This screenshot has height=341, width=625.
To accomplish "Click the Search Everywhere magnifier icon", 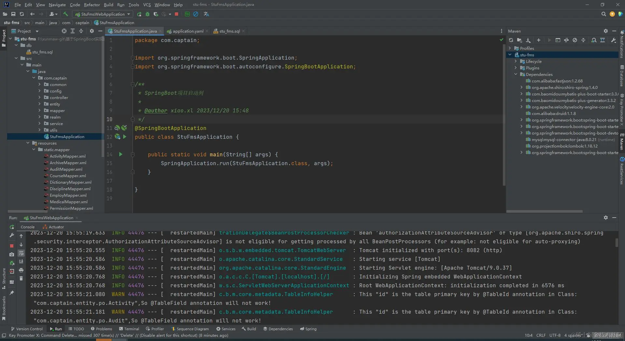I will tap(604, 14).
